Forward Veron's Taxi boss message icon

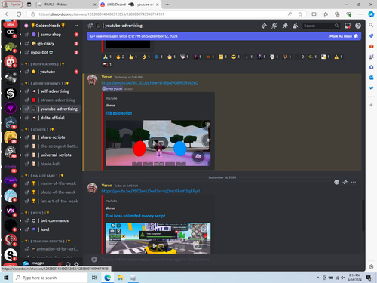345,182
